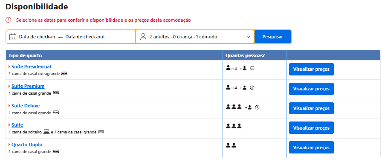Viewport: 382px width, 162px height.
Task: Open the Suíte Premium room link
Action: pos(28,86)
